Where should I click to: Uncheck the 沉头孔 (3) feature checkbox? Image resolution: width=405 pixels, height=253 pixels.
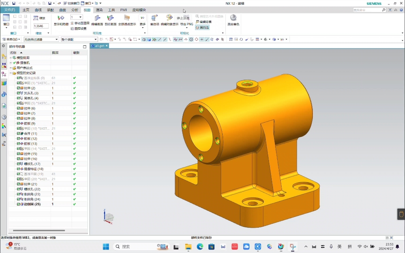coord(18,93)
